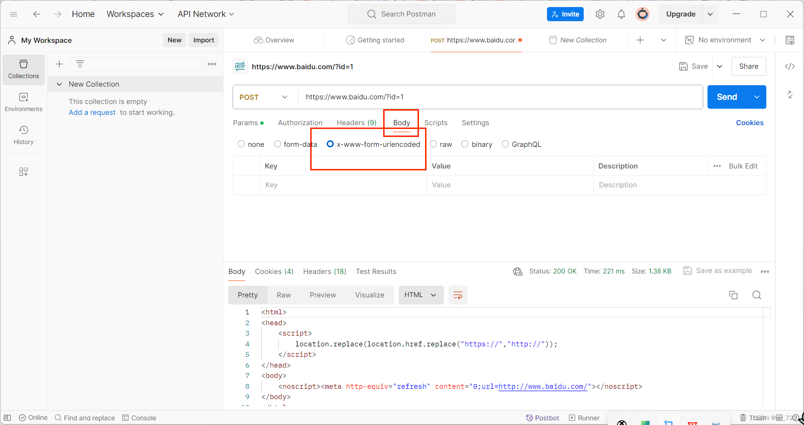Open the Cookies link
This screenshot has height=425, width=804.
pyautogui.click(x=750, y=123)
